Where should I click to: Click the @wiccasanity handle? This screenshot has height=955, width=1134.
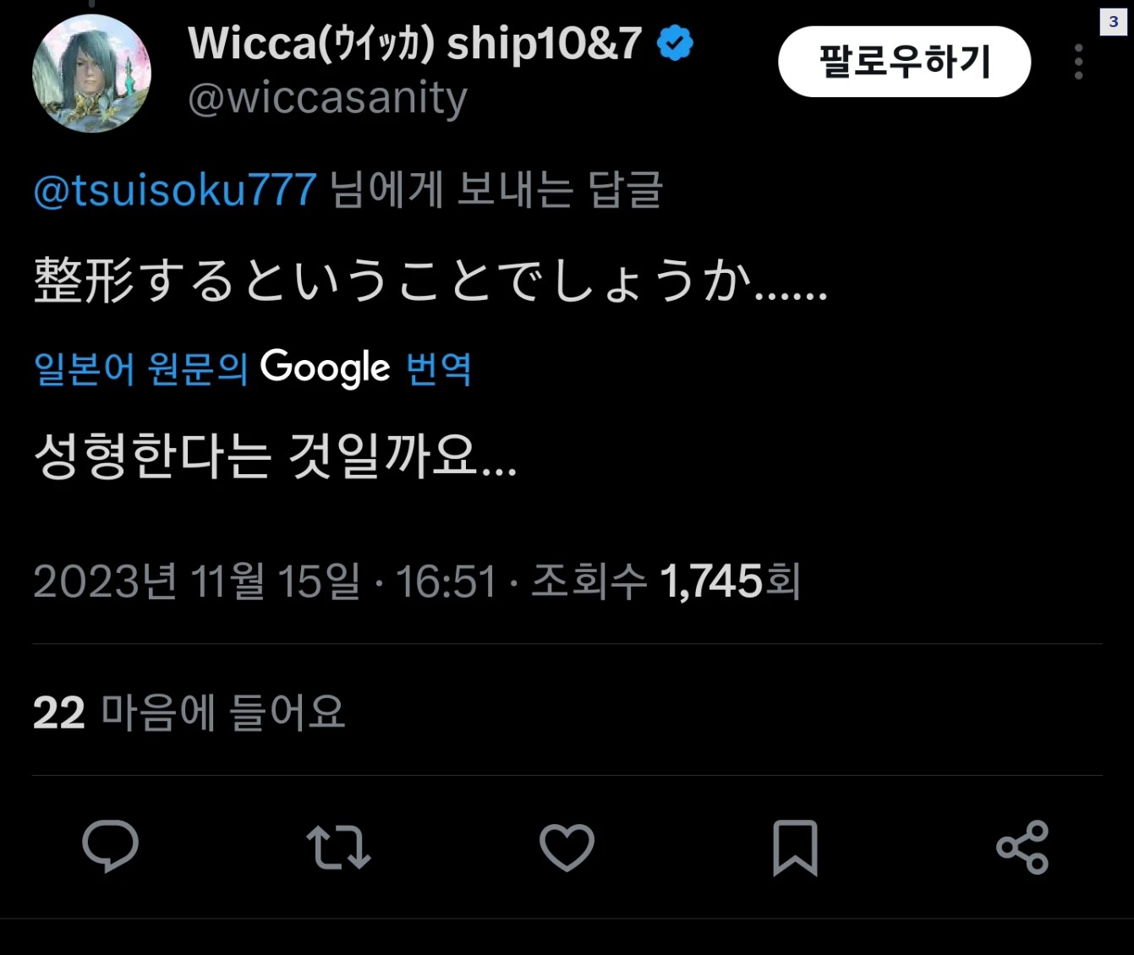327,99
